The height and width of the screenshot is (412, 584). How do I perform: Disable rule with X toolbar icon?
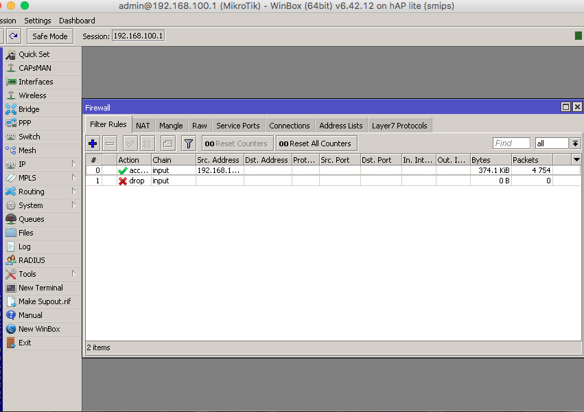(x=147, y=144)
